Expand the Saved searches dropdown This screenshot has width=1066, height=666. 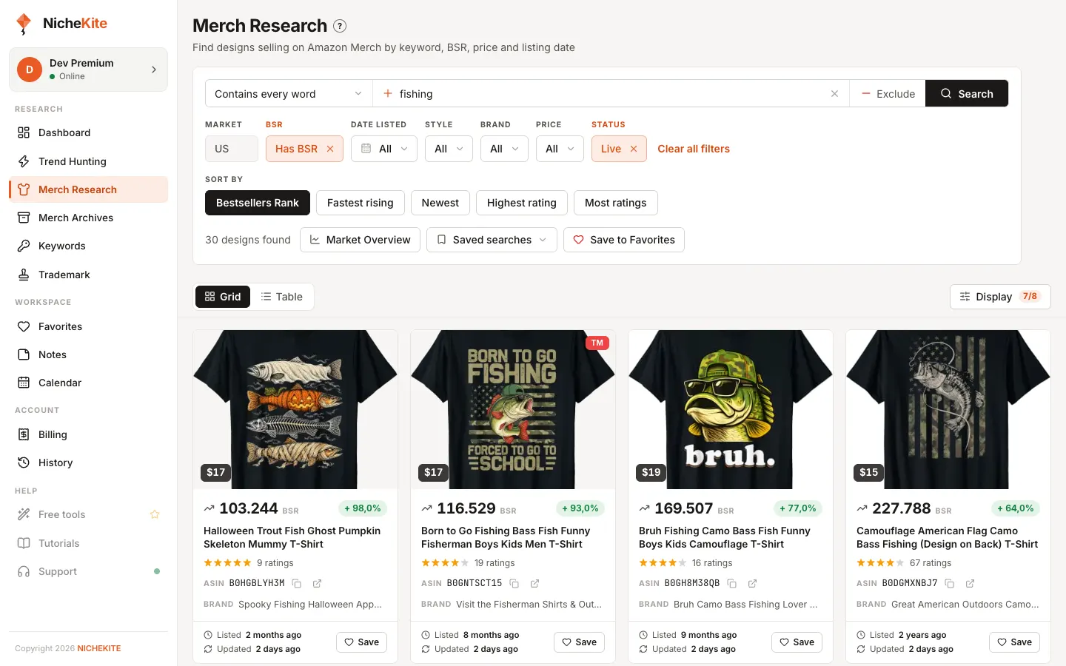coord(492,240)
